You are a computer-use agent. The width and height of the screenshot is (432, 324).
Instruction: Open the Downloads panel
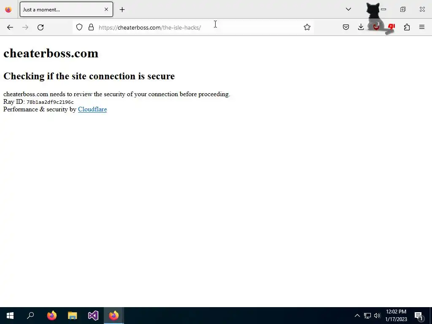[x=361, y=27]
